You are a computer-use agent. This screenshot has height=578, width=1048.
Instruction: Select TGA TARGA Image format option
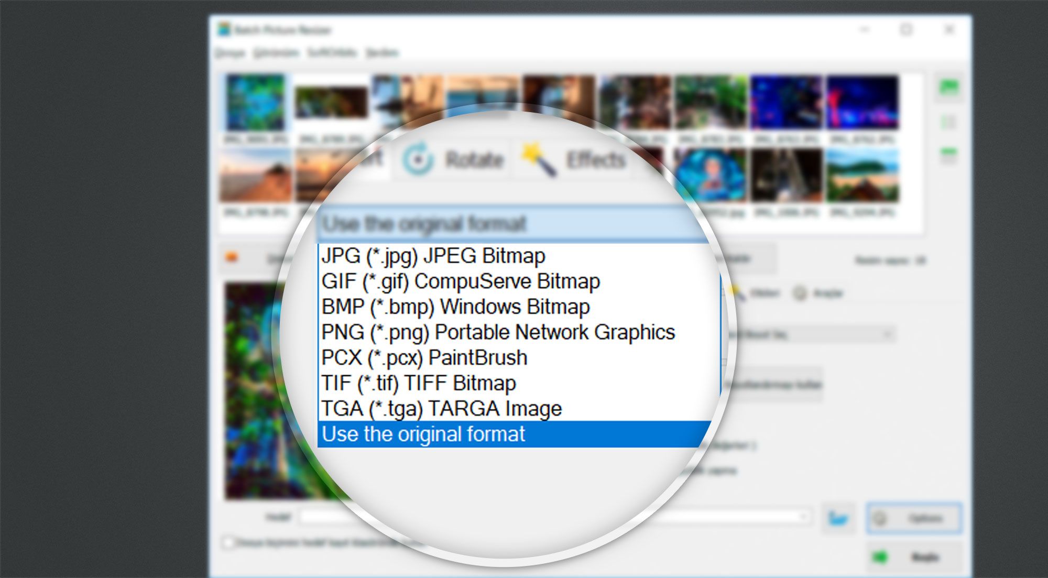pyautogui.click(x=434, y=407)
